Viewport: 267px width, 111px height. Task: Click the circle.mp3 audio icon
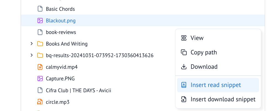click(40, 102)
